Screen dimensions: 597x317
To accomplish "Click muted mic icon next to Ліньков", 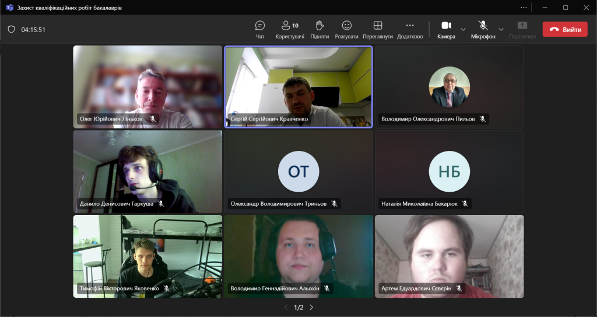I will point(153,119).
